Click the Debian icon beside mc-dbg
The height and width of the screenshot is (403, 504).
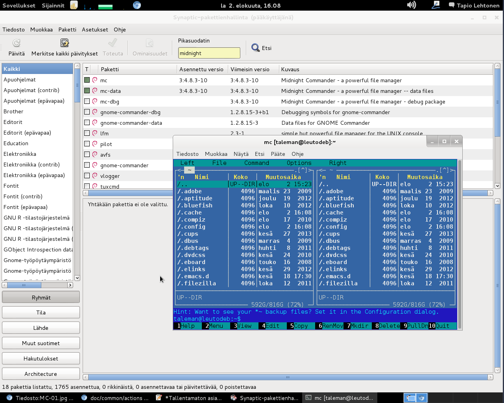95,101
